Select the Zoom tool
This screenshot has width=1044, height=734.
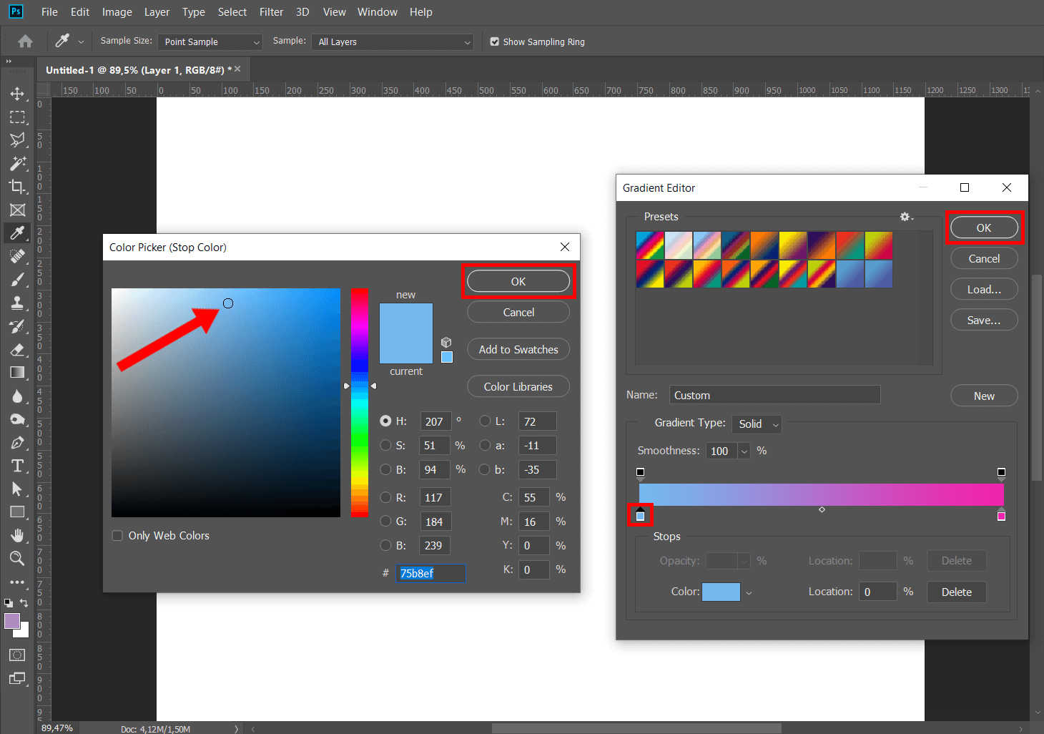[x=18, y=559]
